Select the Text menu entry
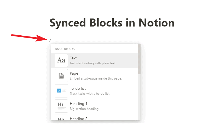 (94, 60)
